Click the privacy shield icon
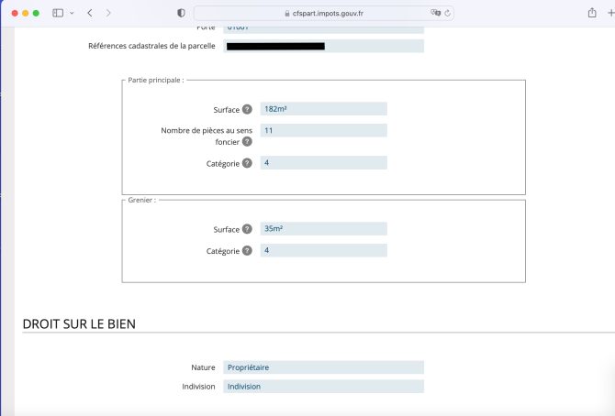This screenshot has height=416, width=615. point(181,13)
